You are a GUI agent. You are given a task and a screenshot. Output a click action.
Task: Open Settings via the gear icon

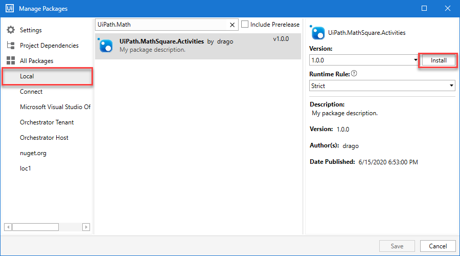11,30
